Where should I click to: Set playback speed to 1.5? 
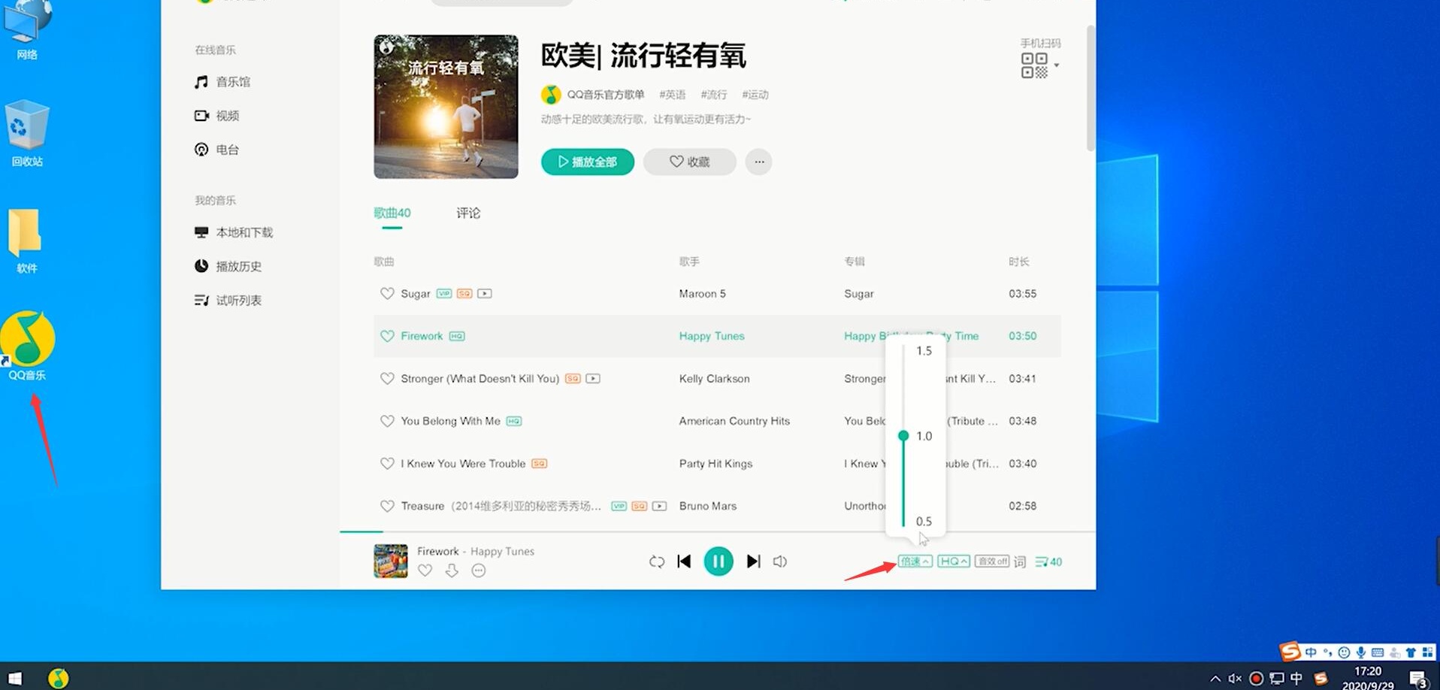[x=924, y=351]
